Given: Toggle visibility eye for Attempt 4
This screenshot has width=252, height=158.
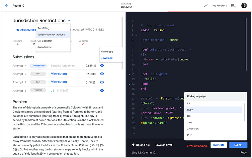Looking at the screenshot, I should (102, 66).
